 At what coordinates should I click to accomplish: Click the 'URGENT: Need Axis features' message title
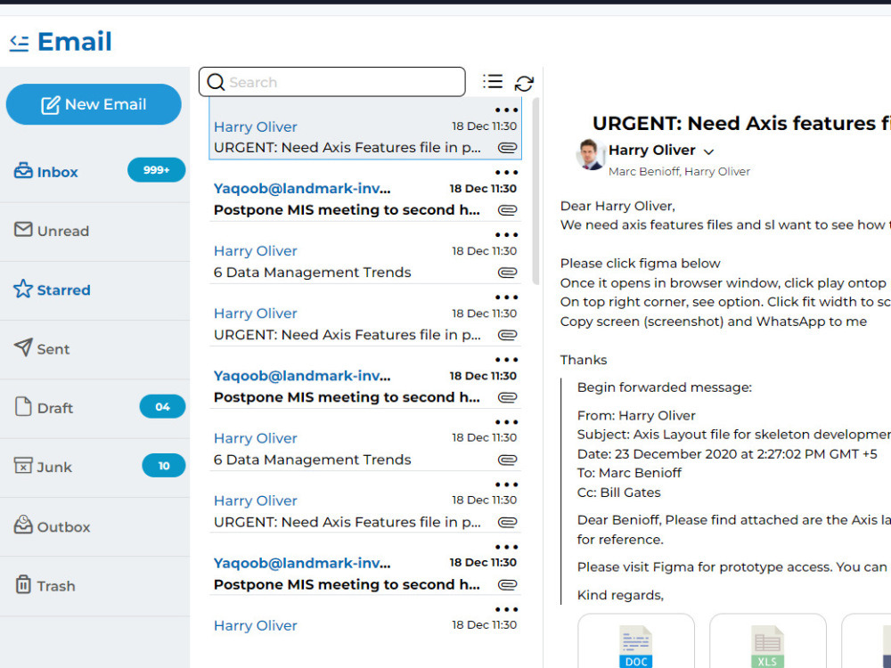741,123
